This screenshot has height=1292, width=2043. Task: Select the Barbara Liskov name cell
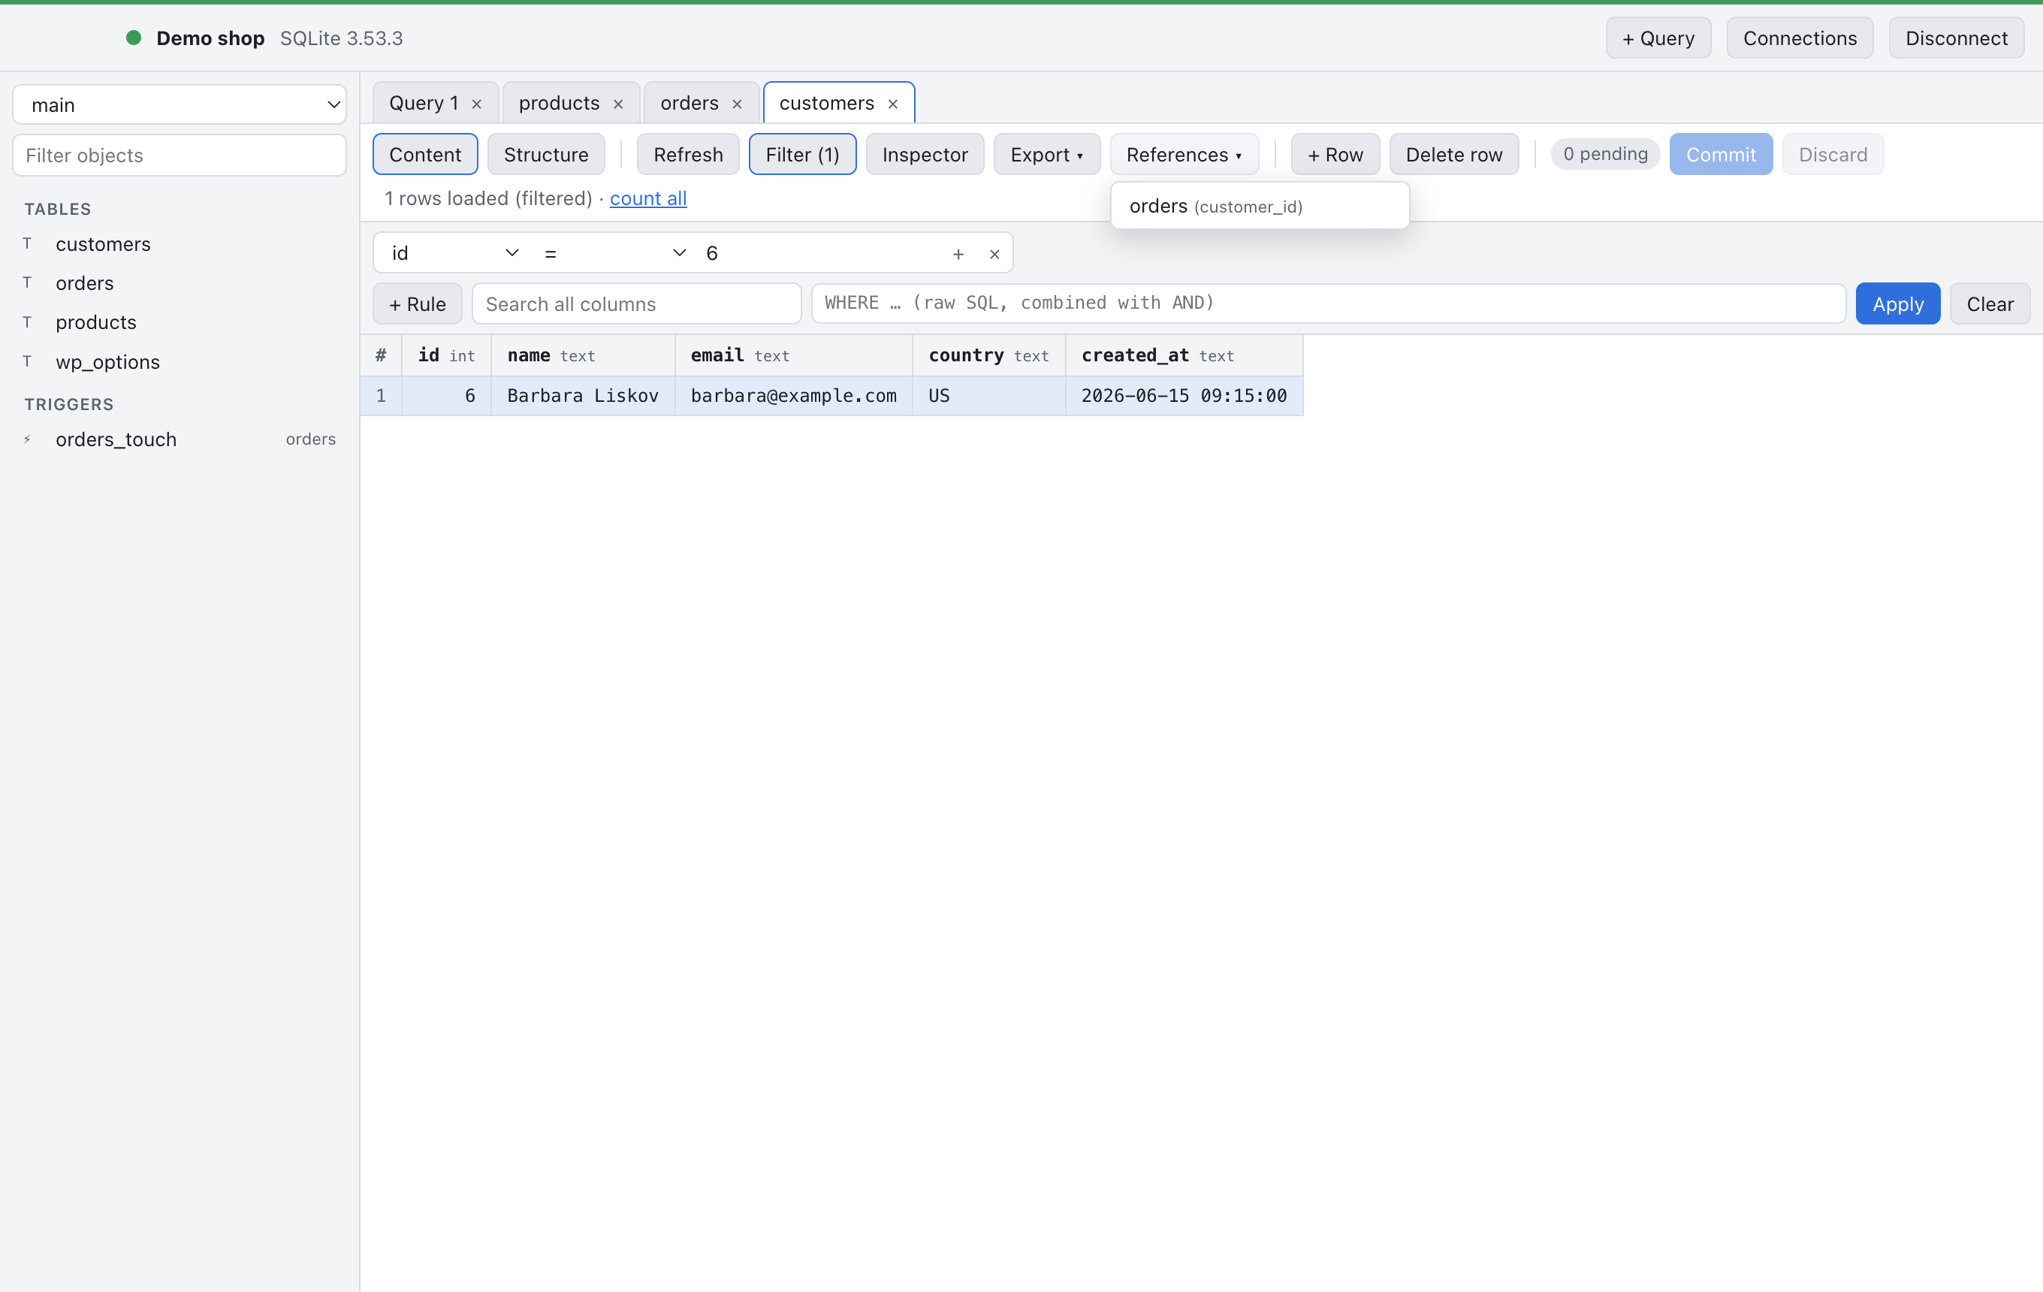[583, 395]
